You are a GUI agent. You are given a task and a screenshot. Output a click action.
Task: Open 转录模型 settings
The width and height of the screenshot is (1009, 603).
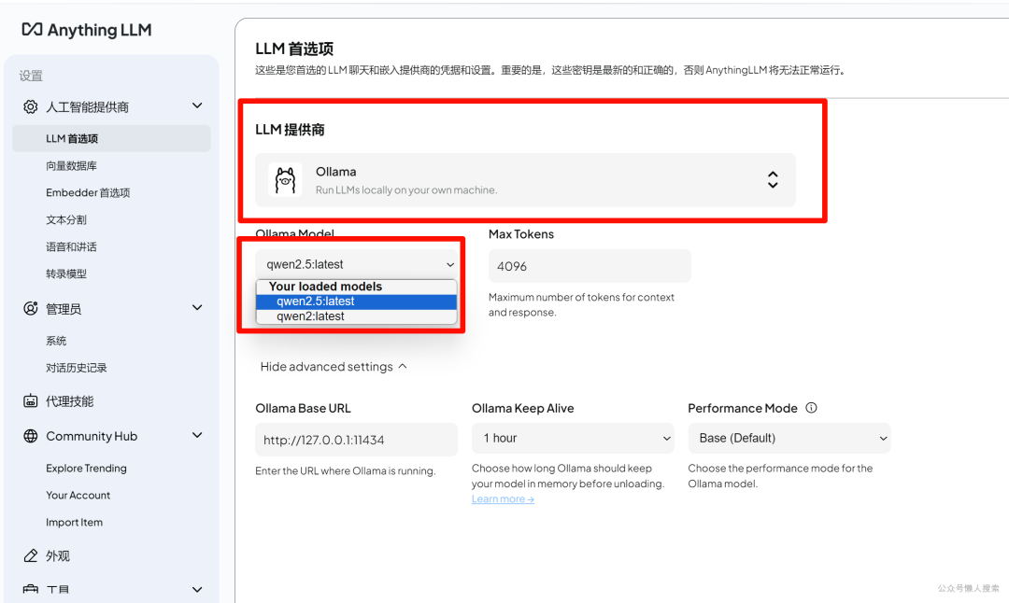66,273
